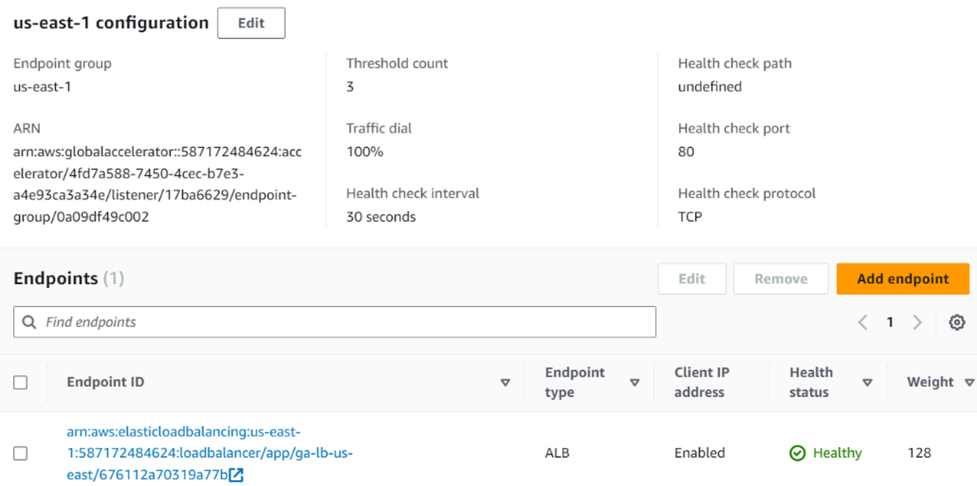Go to the next endpoints page

pos(917,322)
